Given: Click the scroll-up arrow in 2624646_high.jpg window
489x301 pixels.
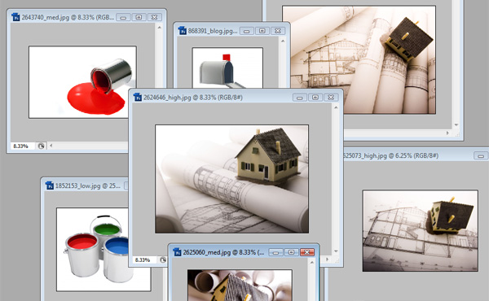Looking at the screenshot, I should pyautogui.click(x=336, y=107).
